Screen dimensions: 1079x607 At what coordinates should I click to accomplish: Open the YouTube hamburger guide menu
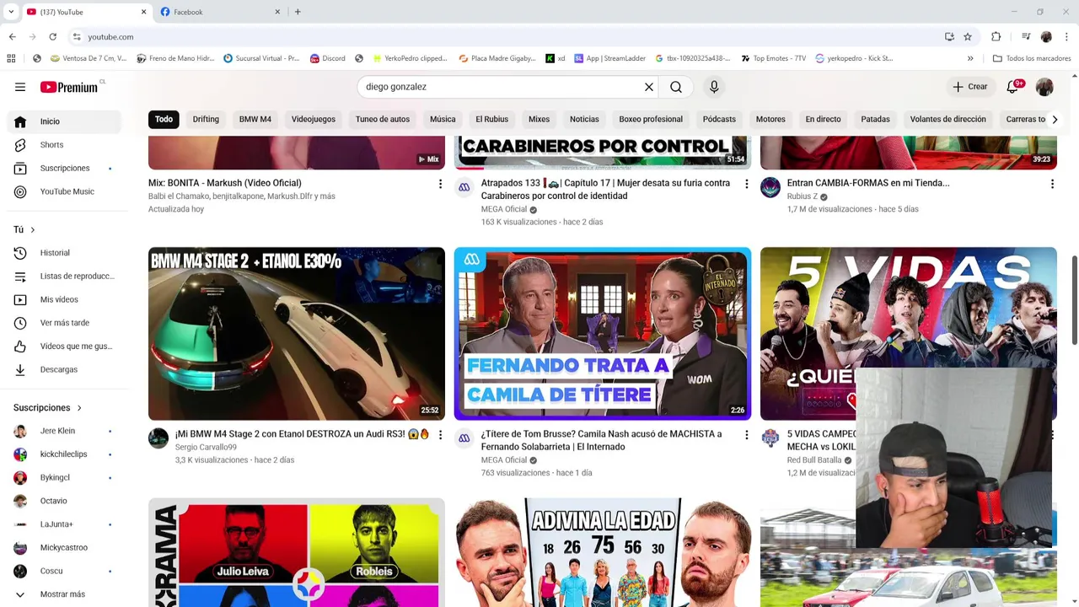click(x=20, y=87)
